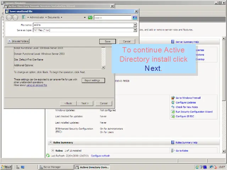Image resolution: width=227 pixels, height=170 pixels.
Task: Click the Search box in Save dialog
Action: (x=112, y=18)
